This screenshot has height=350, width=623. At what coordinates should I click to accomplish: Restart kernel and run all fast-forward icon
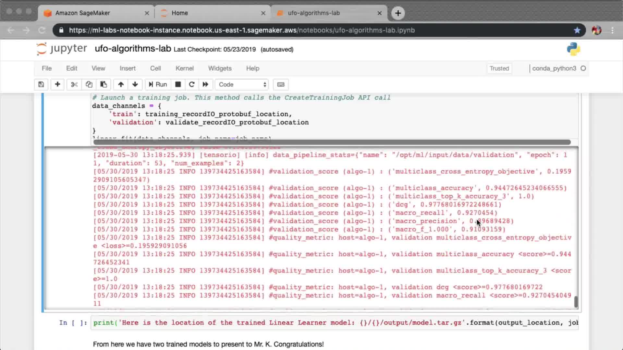205,85
